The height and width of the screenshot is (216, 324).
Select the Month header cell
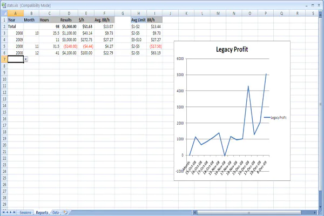click(x=31, y=20)
